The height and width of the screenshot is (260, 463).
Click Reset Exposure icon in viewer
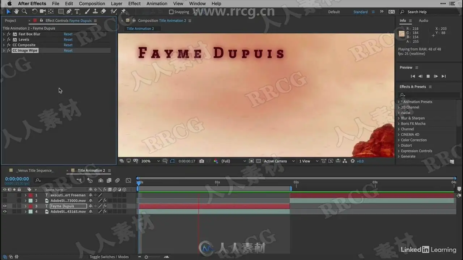point(353,161)
